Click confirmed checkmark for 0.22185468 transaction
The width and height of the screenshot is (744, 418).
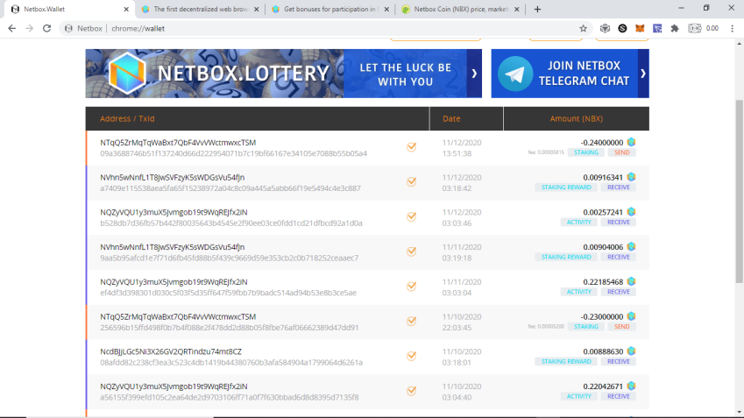[411, 287]
